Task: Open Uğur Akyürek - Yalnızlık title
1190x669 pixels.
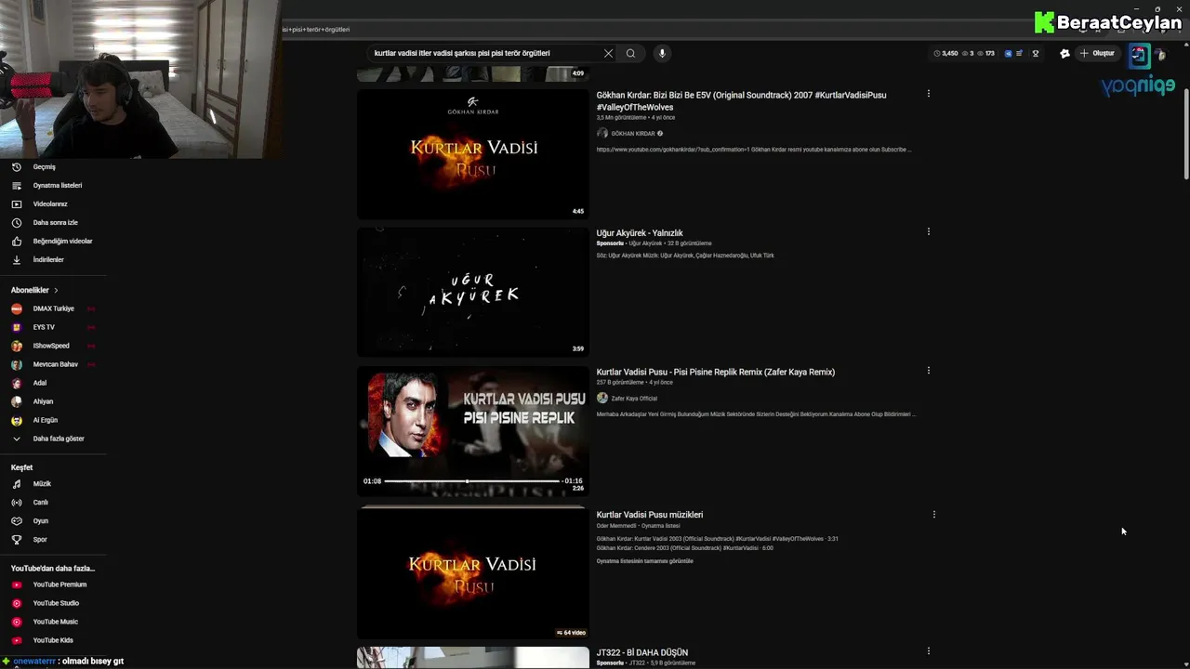Action: point(640,233)
